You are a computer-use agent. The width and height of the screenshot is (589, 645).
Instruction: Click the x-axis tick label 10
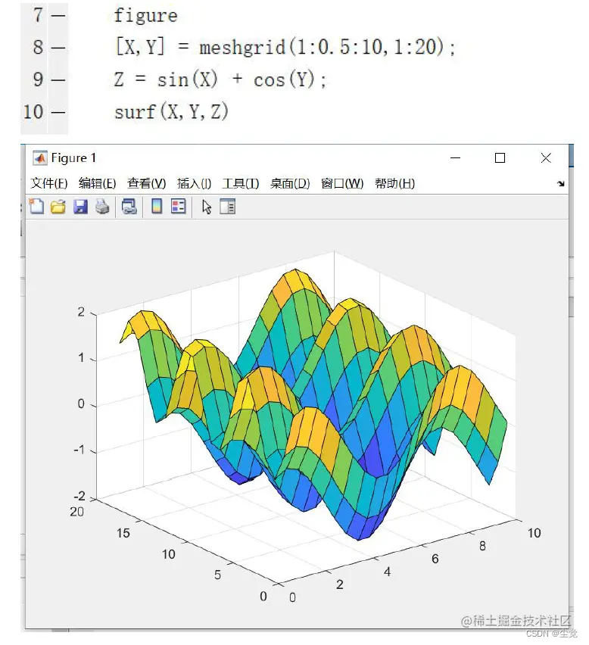point(534,534)
